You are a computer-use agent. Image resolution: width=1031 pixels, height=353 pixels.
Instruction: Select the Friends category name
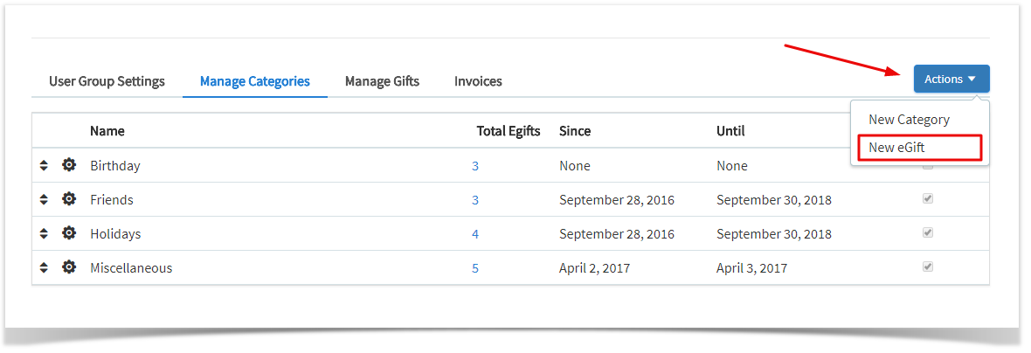[112, 200]
